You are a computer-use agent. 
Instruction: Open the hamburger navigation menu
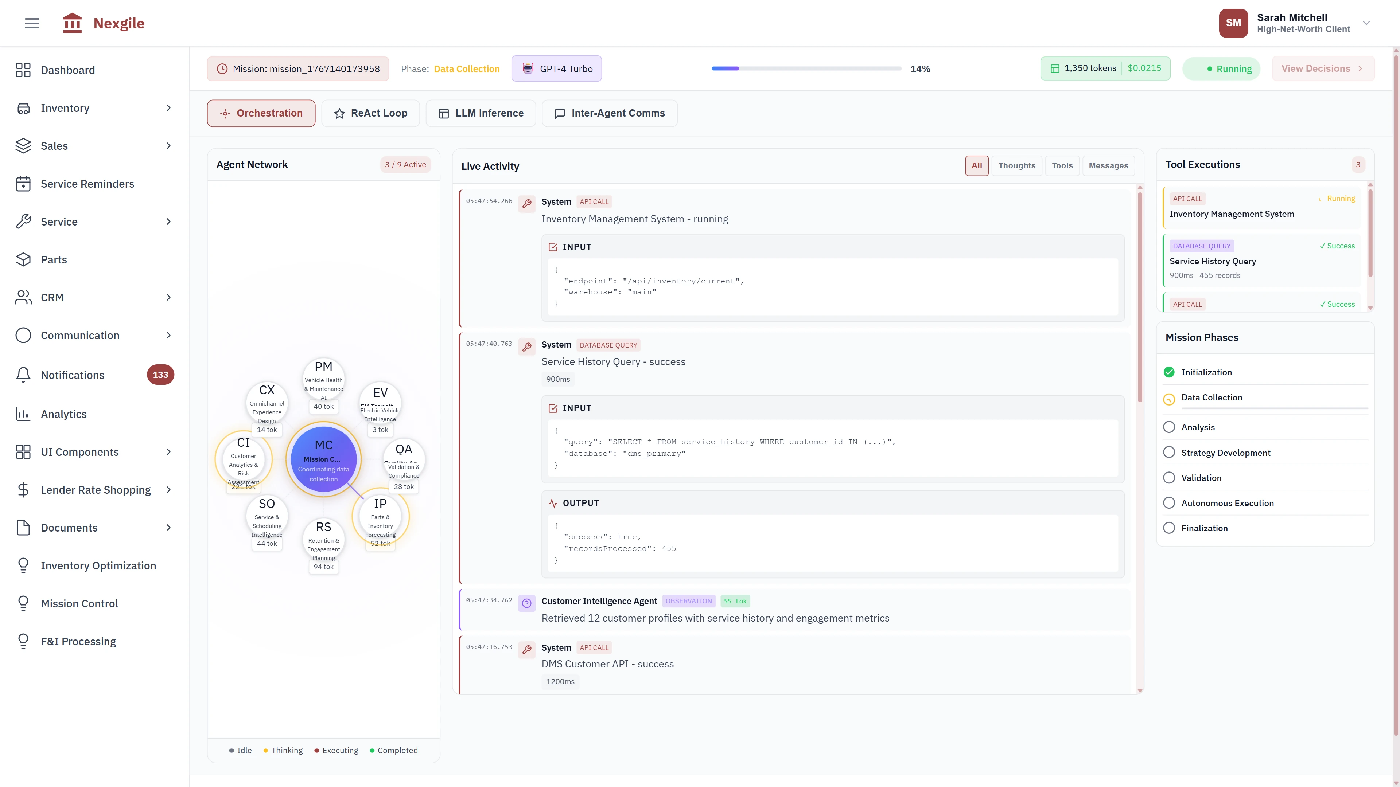pos(31,23)
